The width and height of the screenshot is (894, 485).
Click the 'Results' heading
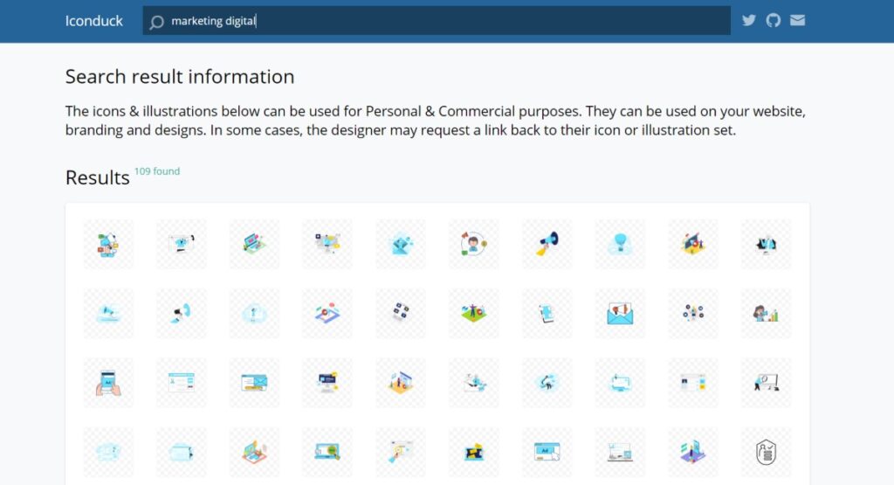[98, 177]
